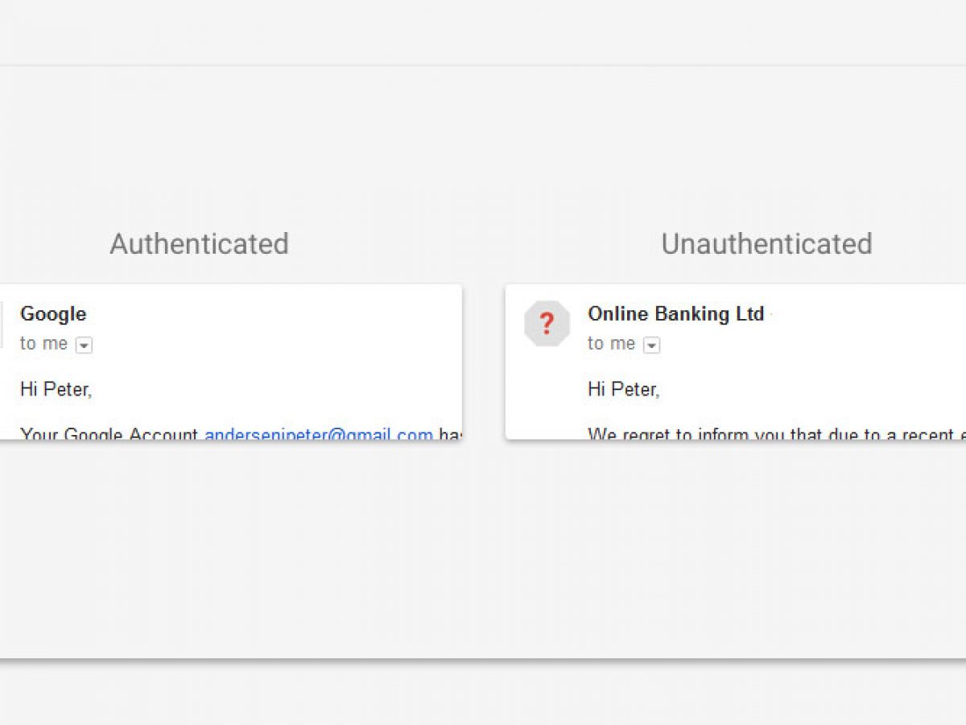The height and width of the screenshot is (725, 966).
Task: Click the empty top header strip
Action: 483,32
